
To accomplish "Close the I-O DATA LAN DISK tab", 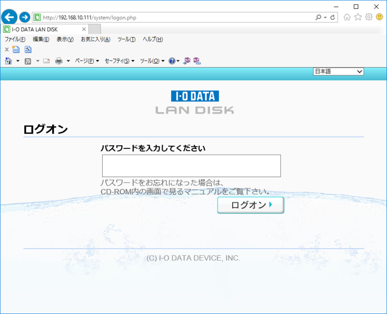I will 84,29.
